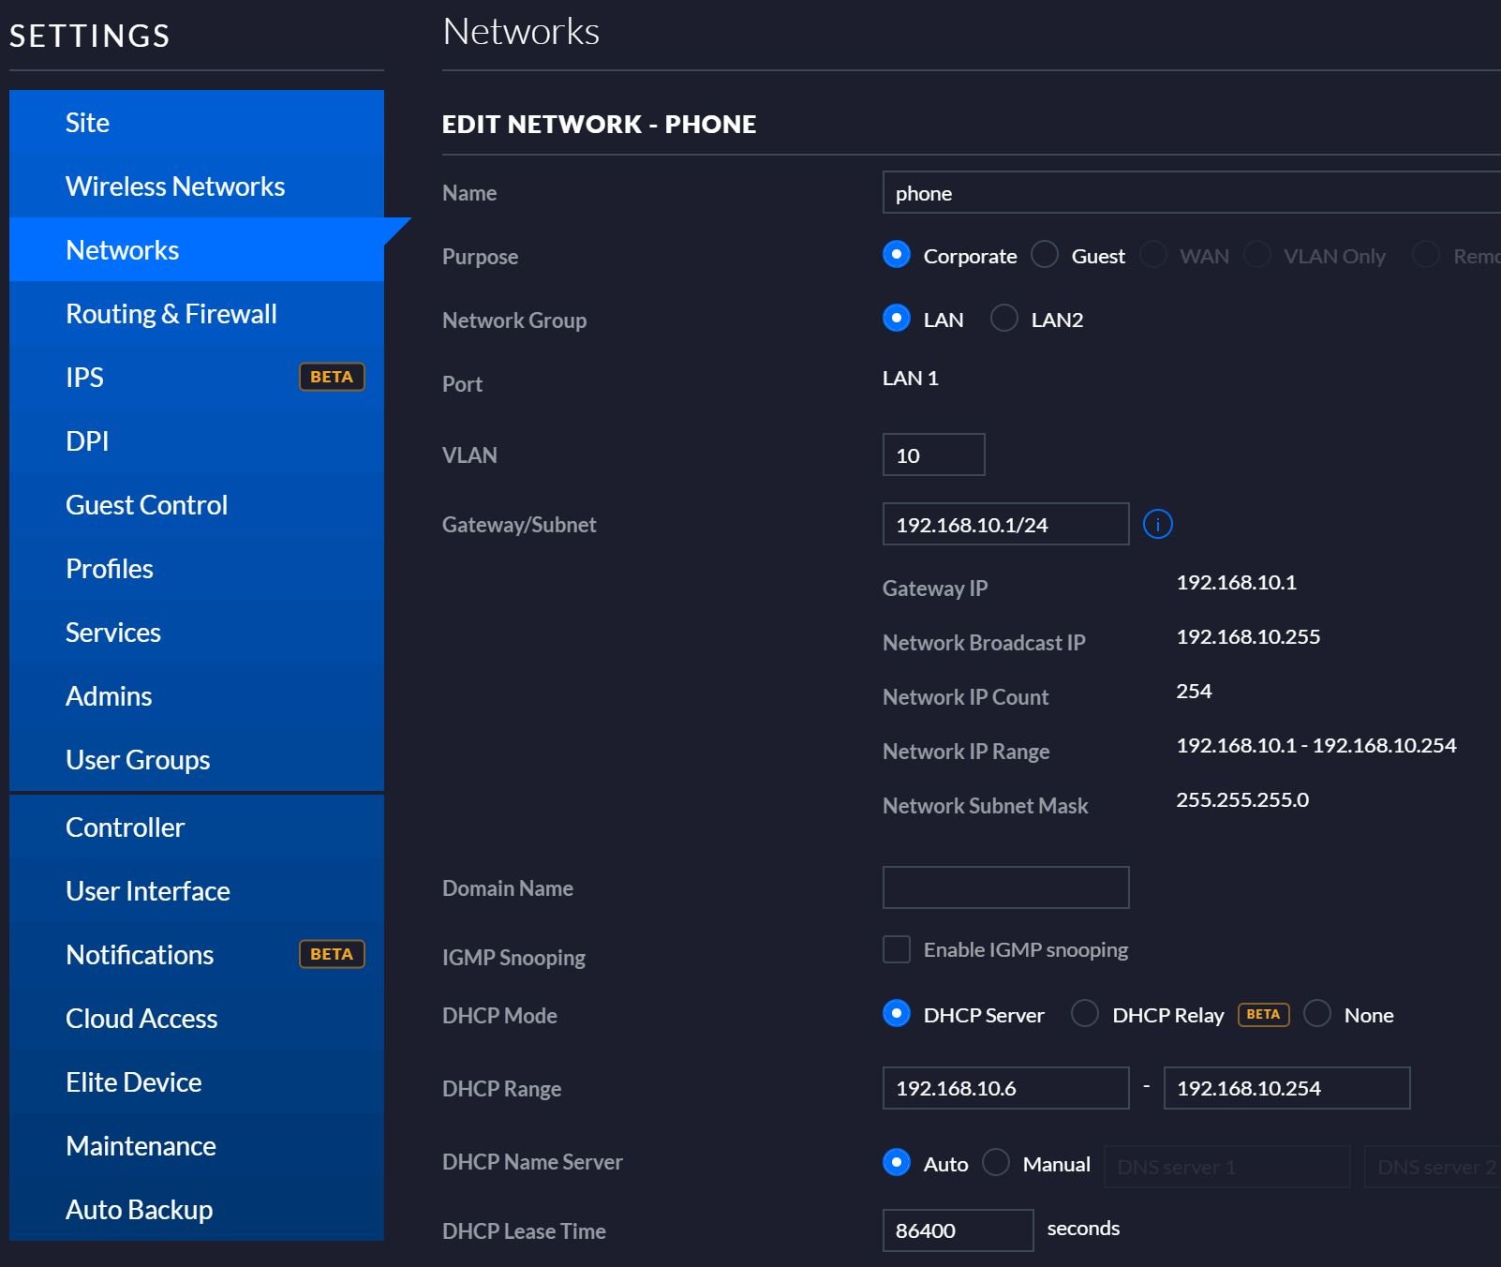This screenshot has width=1501, height=1267.
Task: Select DHCP Relay mode
Action: [x=1085, y=1014]
